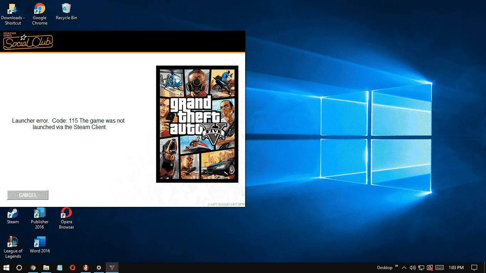Open the Downloads - Shortcut desktop icon
Image resolution: width=486 pixels, height=273 pixels.
coord(13,14)
